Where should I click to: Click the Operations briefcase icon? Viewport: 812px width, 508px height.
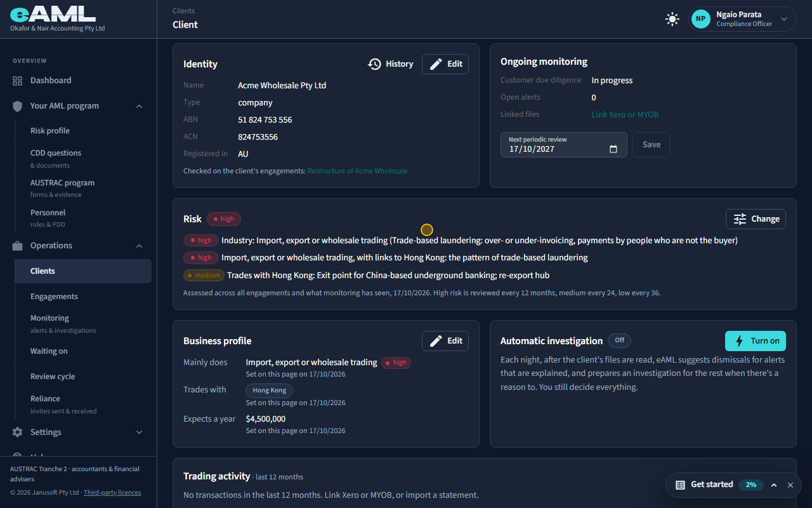pyautogui.click(x=18, y=246)
